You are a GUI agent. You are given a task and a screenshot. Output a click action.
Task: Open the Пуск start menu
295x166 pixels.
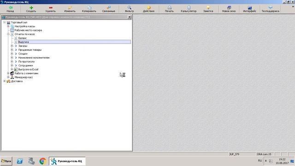pyautogui.click(x=6, y=161)
